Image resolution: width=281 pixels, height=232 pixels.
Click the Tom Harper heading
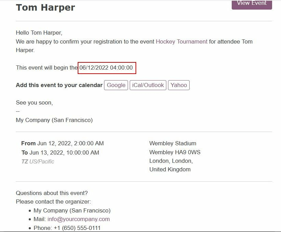click(x=46, y=8)
